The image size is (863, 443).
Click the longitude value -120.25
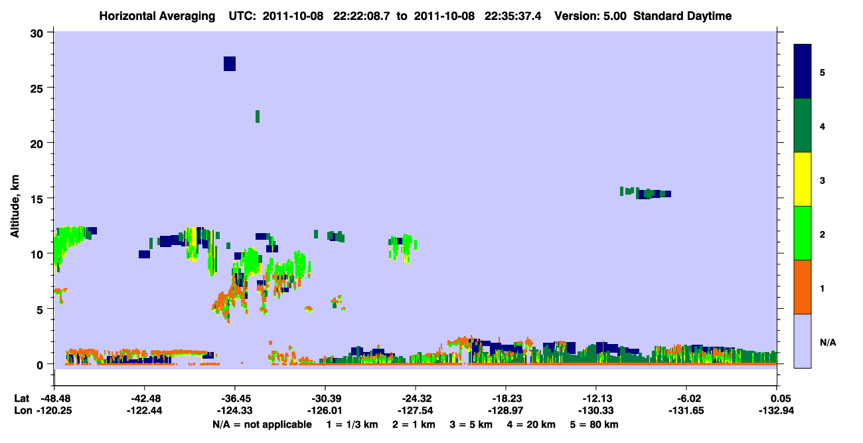tap(54, 410)
